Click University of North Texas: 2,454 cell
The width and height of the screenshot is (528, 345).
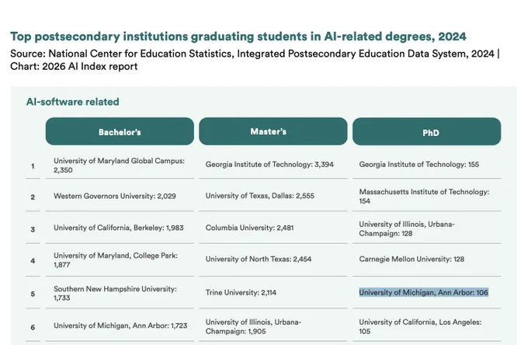[x=259, y=259]
